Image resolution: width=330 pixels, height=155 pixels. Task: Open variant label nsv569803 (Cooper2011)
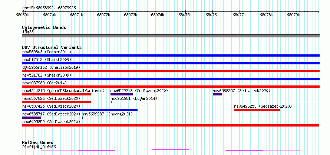click(x=47, y=52)
